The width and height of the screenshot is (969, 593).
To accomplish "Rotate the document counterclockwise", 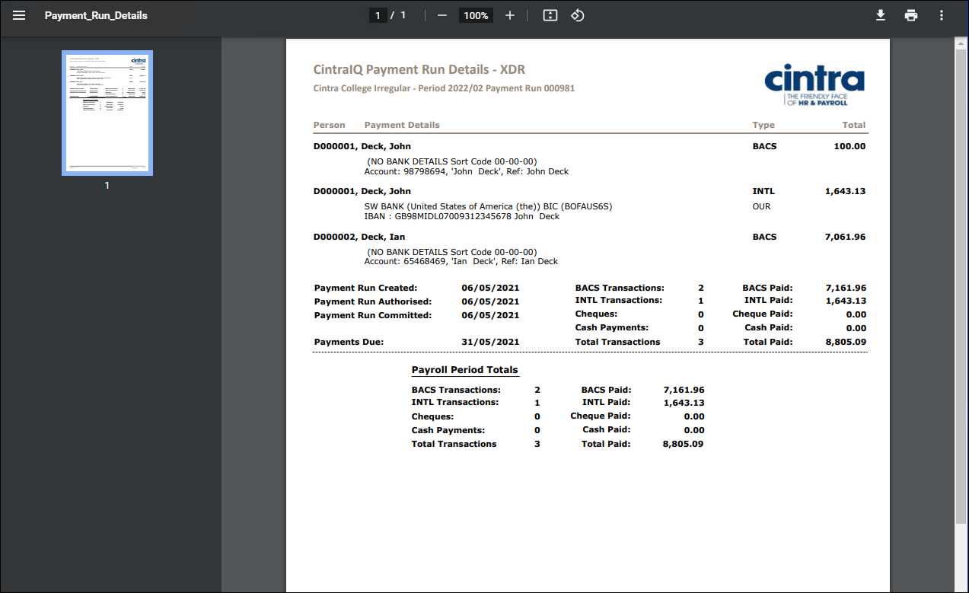I will pyautogui.click(x=578, y=15).
